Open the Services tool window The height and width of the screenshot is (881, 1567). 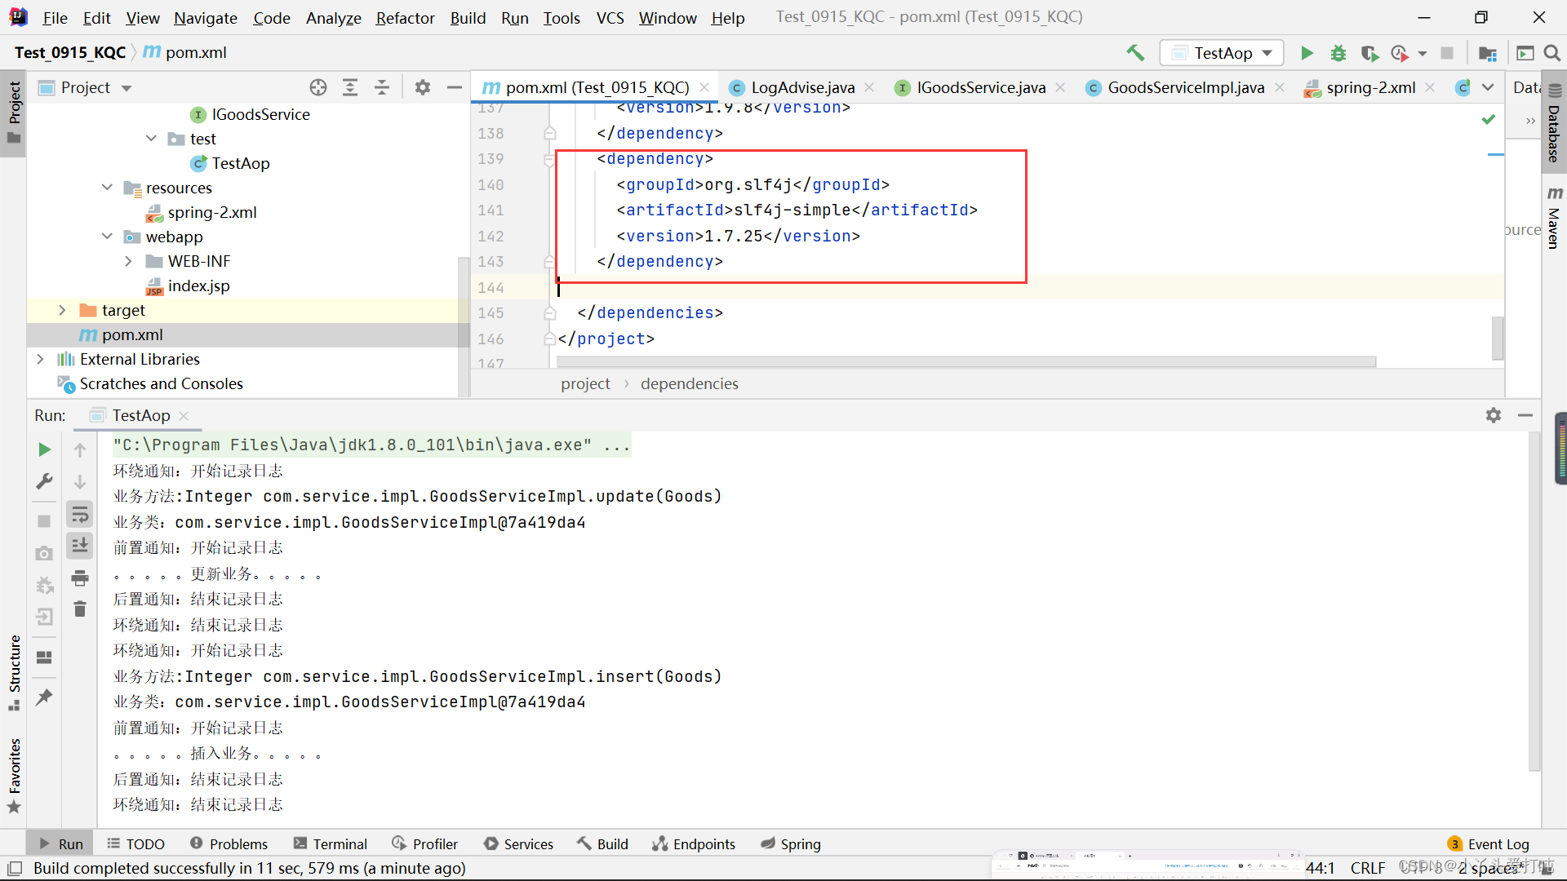pos(518,843)
